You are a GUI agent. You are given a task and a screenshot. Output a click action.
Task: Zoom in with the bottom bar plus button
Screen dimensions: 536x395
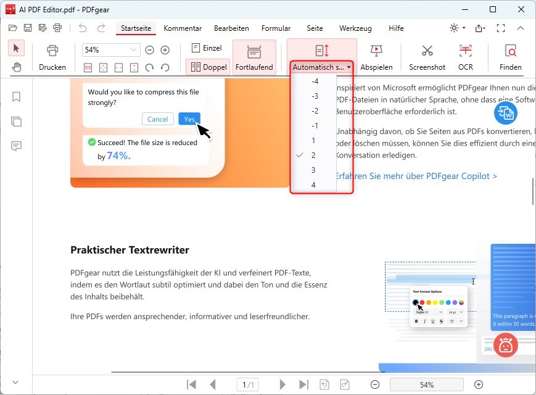pos(479,385)
